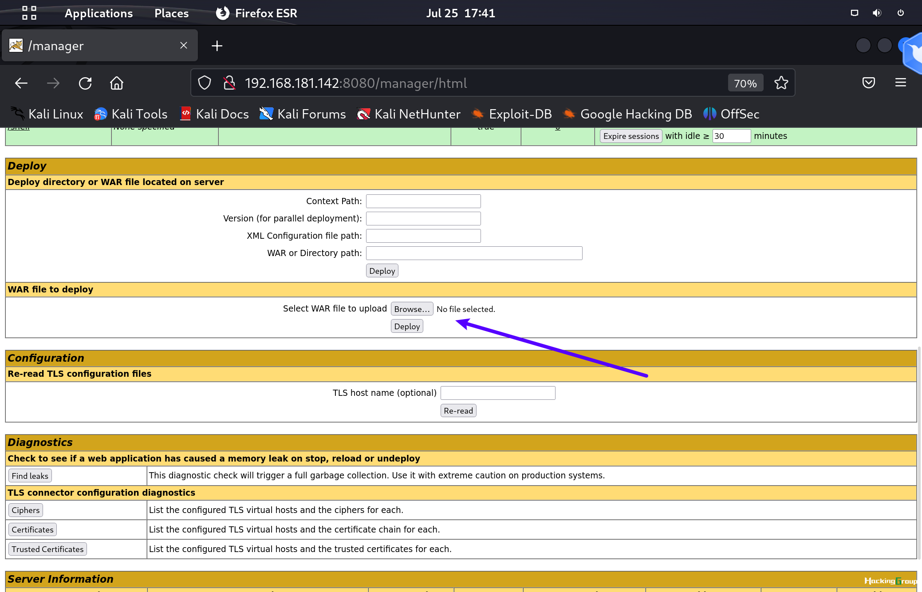
Task: Click the Version for parallel deployment field
Action: (423, 218)
